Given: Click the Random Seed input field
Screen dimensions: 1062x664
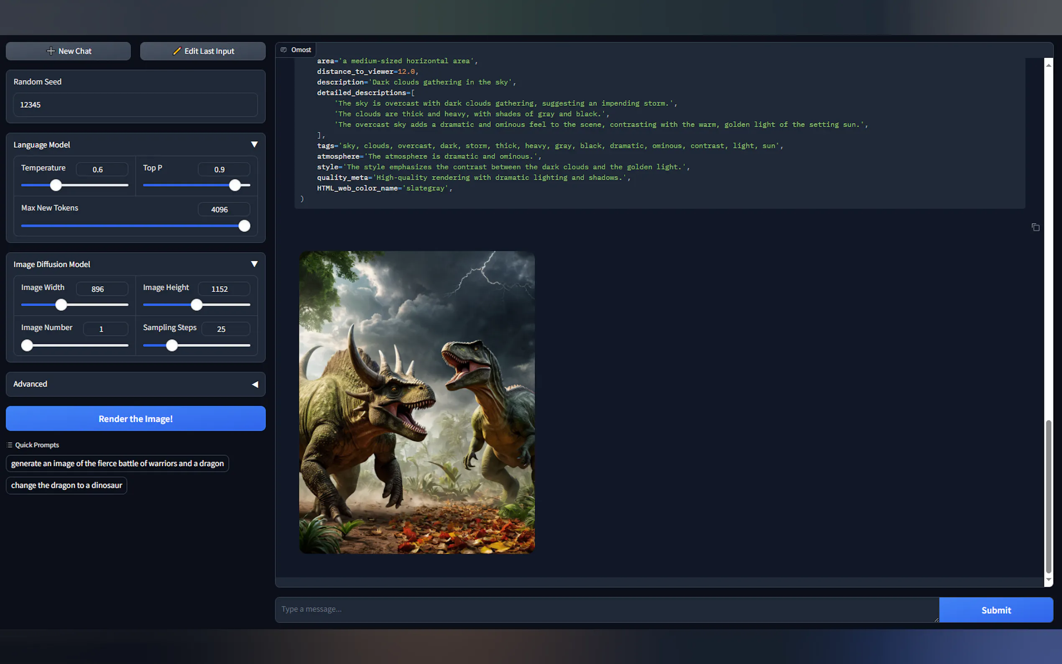Looking at the screenshot, I should coord(135,105).
